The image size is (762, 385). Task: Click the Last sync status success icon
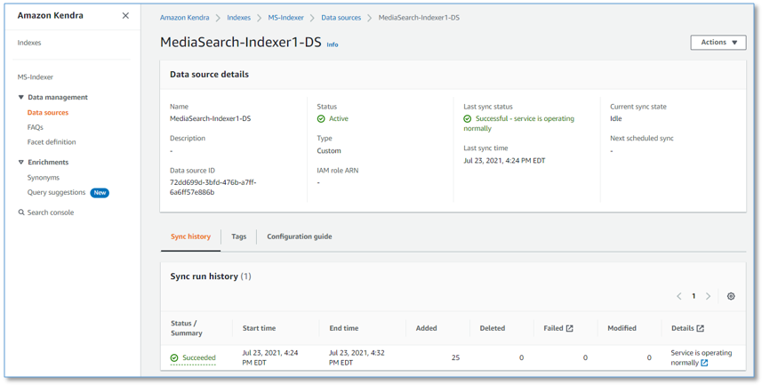tap(468, 118)
